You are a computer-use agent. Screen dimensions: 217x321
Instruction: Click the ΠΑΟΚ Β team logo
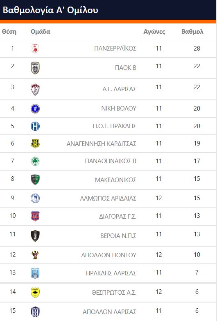pyautogui.click(x=35, y=68)
